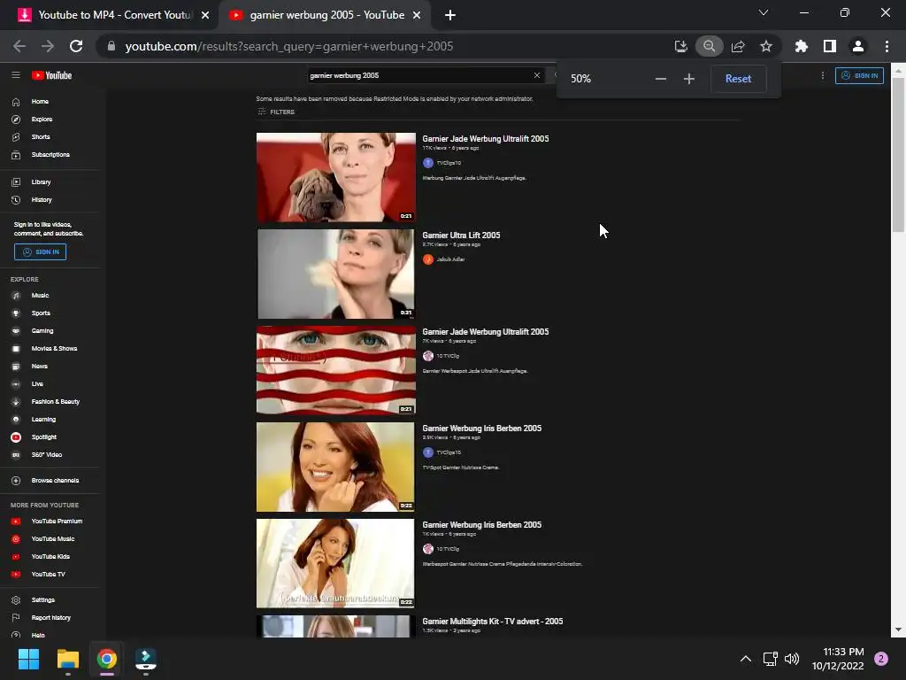Click thumbnail of woman with dog
This screenshot has width=906, height=680.
[x=335, y=177]
